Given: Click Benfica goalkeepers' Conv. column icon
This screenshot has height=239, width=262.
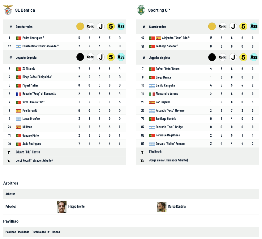Looking at the screenshot, I should [91, 26].
